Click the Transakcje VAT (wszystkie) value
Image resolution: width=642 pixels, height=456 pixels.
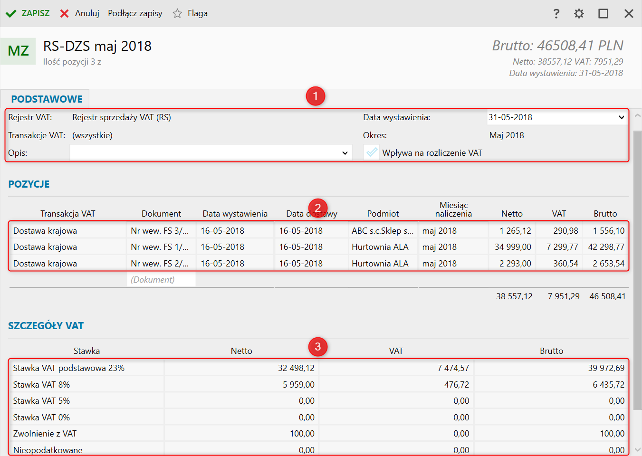92,135
